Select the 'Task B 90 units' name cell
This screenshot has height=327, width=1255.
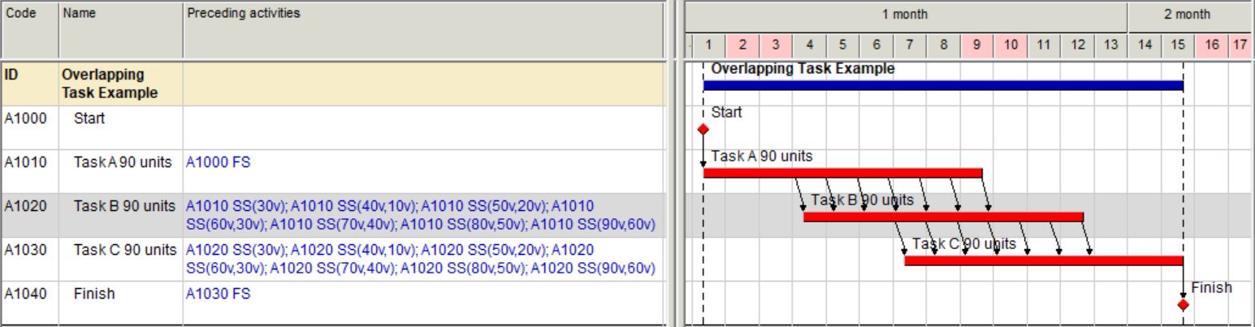coord(120,215)
